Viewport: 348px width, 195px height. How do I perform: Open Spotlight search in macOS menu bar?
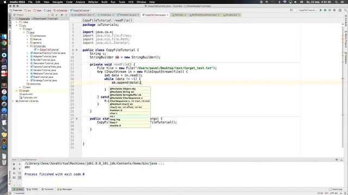coord(337,2)
